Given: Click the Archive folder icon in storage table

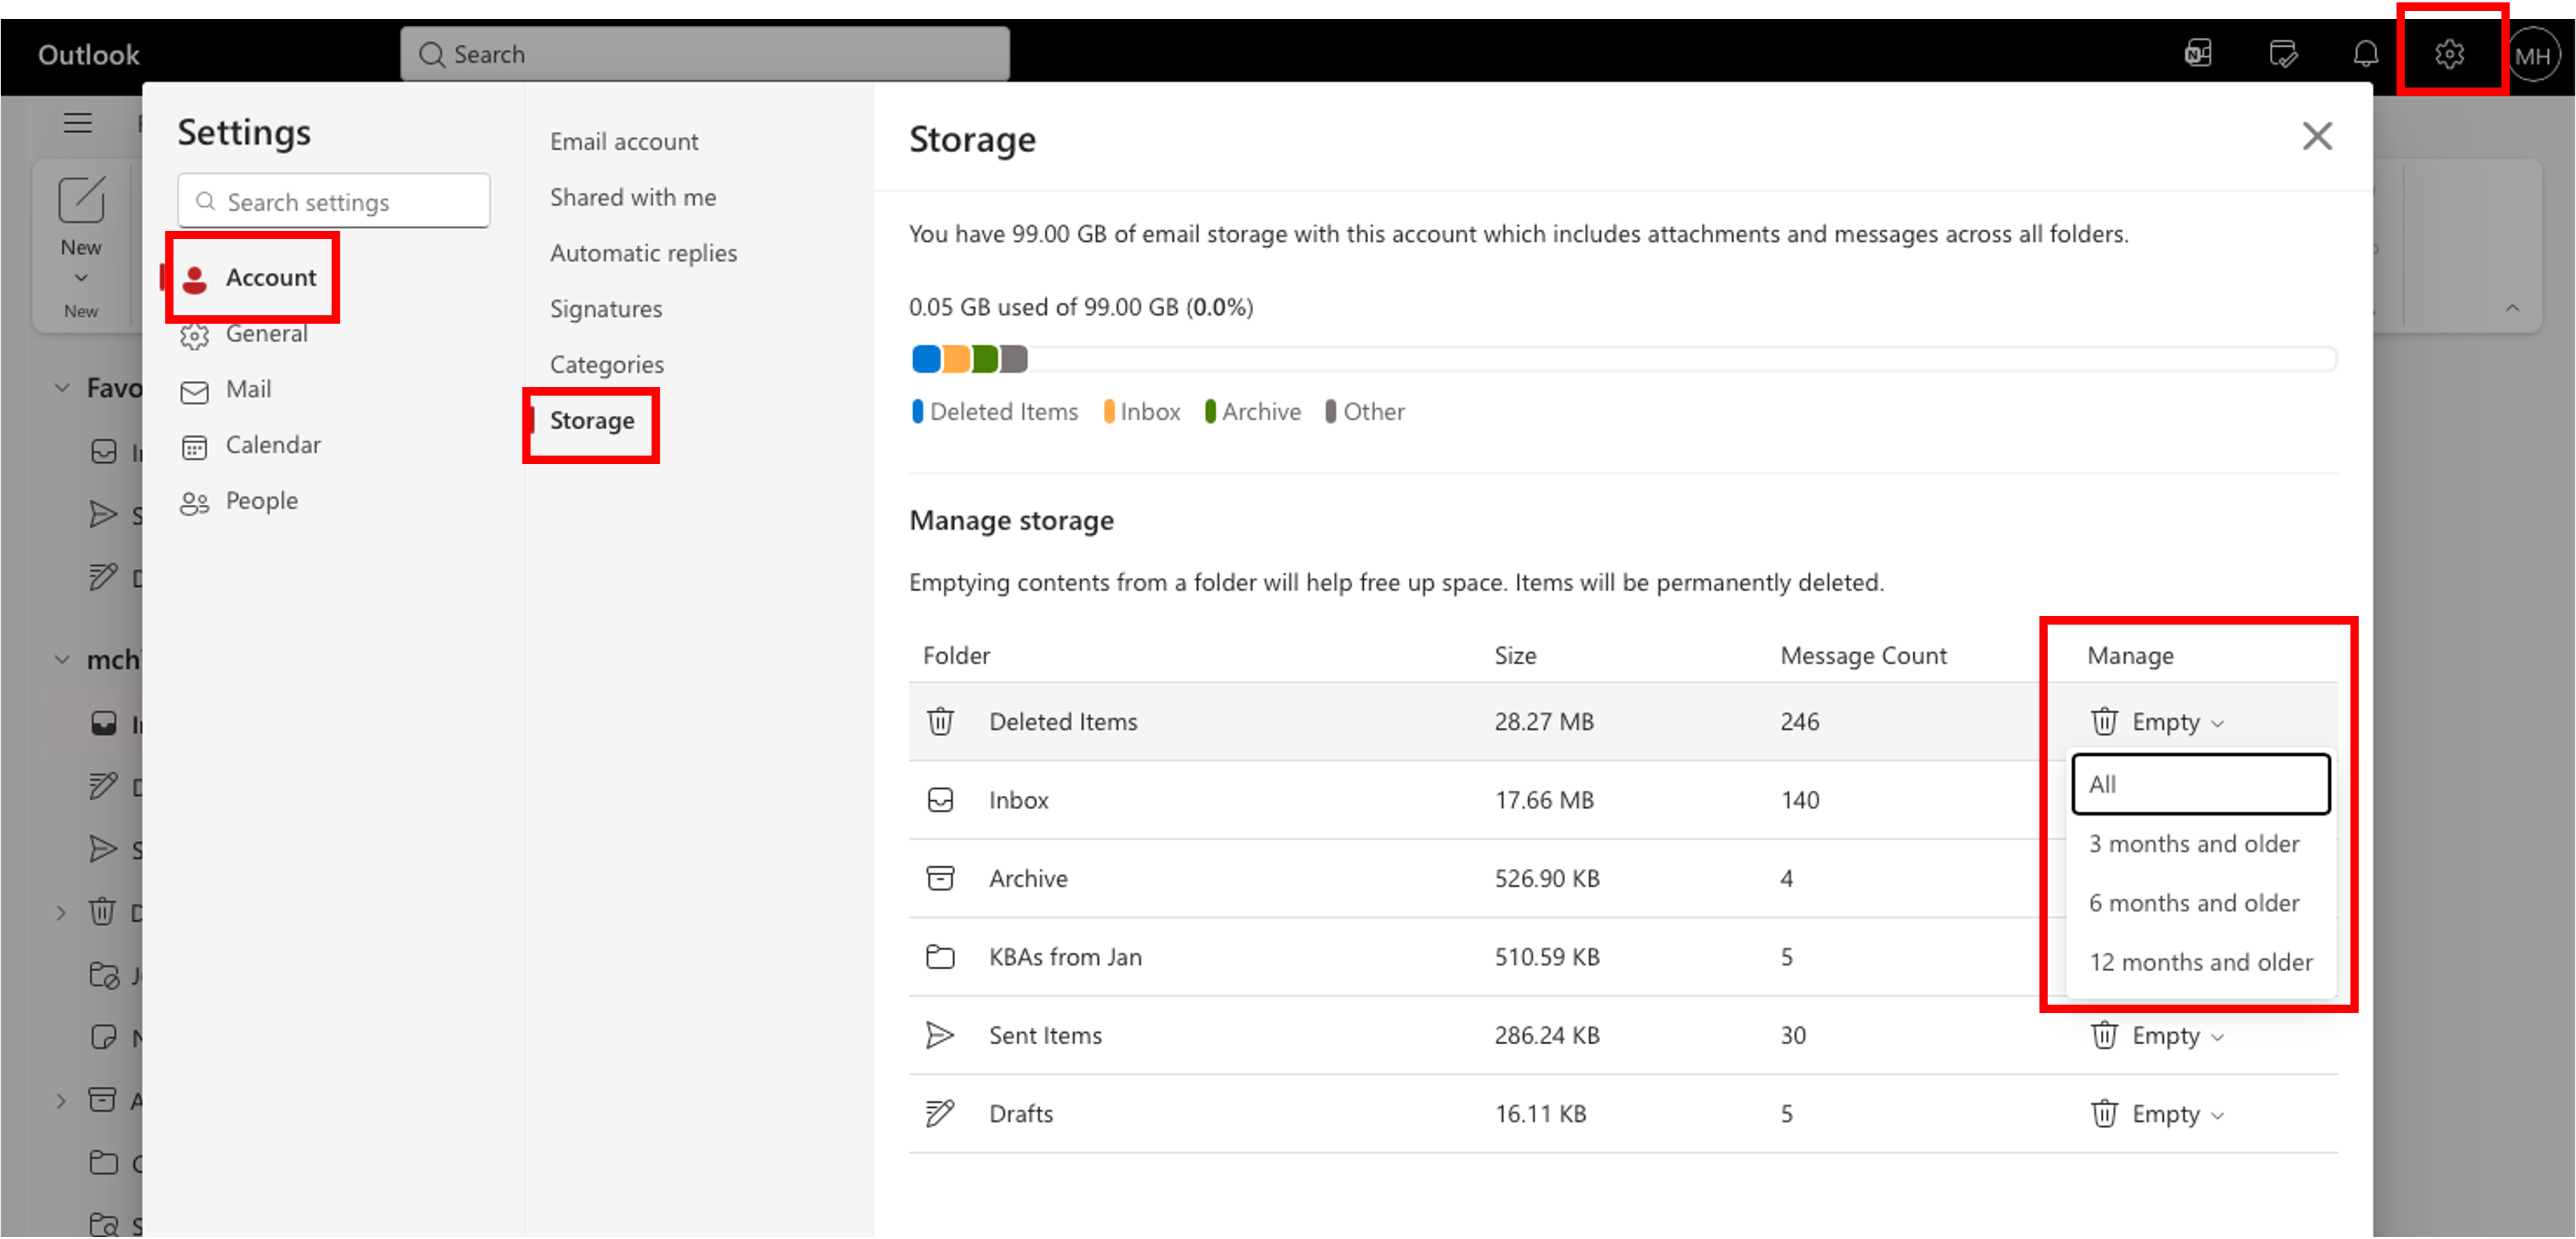Looking at the screenshot, I should [x=940, y=878].
